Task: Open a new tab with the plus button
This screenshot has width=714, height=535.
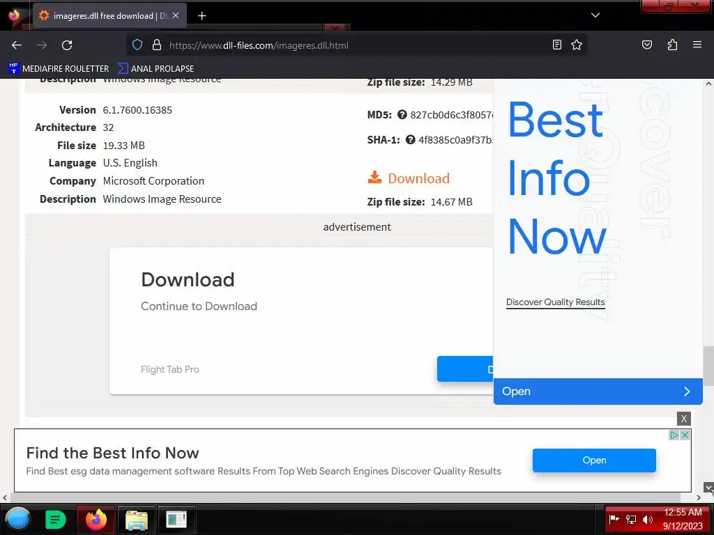Action: (x=202, y=16)
